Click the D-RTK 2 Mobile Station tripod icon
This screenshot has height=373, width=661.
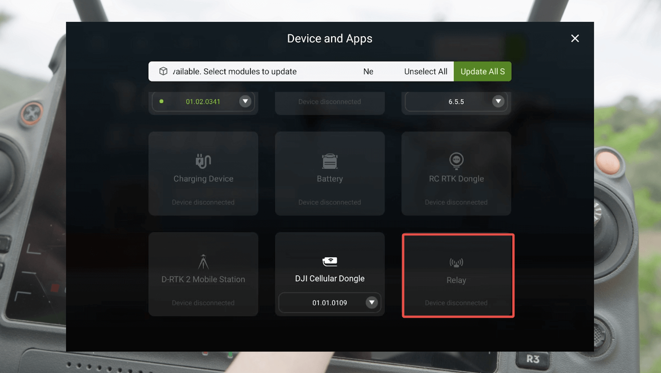click(x=203, y=261)
